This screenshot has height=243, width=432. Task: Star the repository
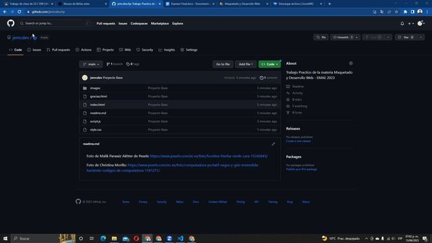point(406,37)
